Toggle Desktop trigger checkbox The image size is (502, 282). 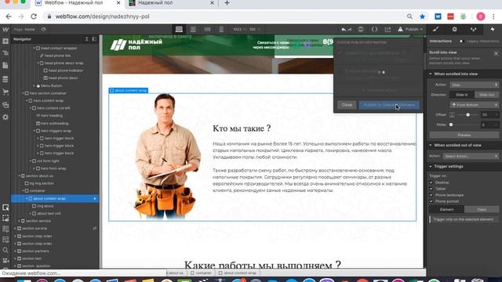point(431,183)
